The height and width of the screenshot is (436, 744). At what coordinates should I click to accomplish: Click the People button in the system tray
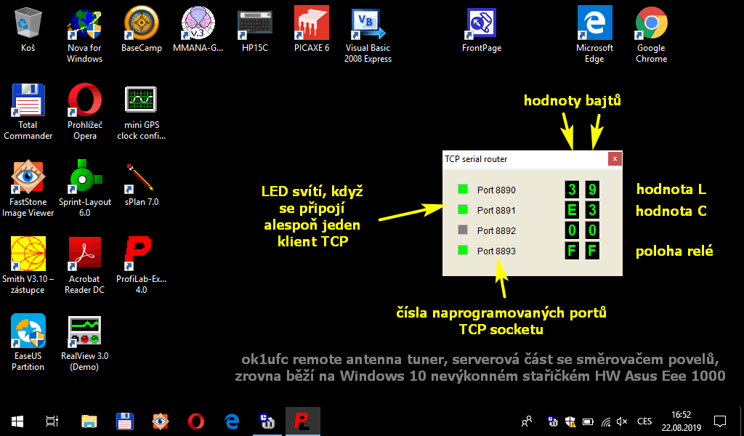525,421
